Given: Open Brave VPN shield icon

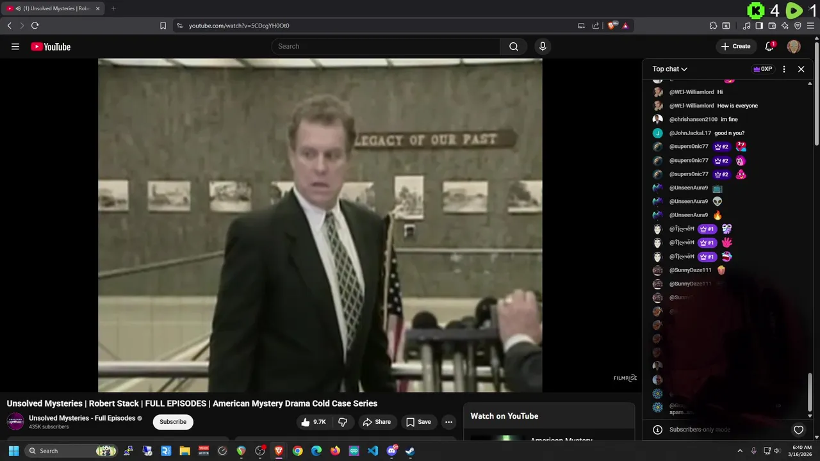Looking at the screenshot, I should point(798,26).
